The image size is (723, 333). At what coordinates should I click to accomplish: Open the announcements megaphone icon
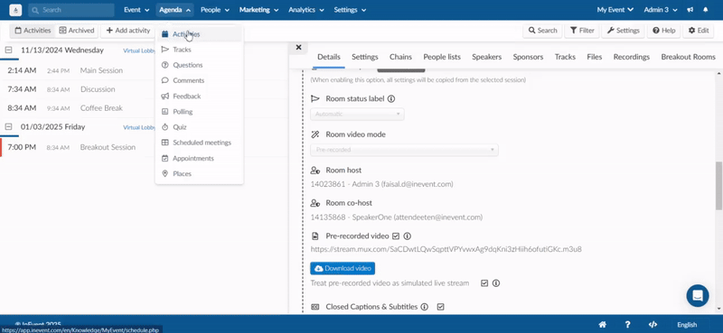pyautogui.click(x=690, y=10)
